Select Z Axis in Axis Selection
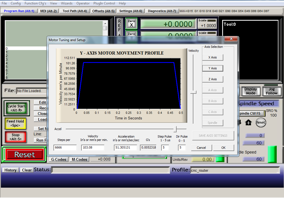The image size is (284, 198). coord(213,79)
